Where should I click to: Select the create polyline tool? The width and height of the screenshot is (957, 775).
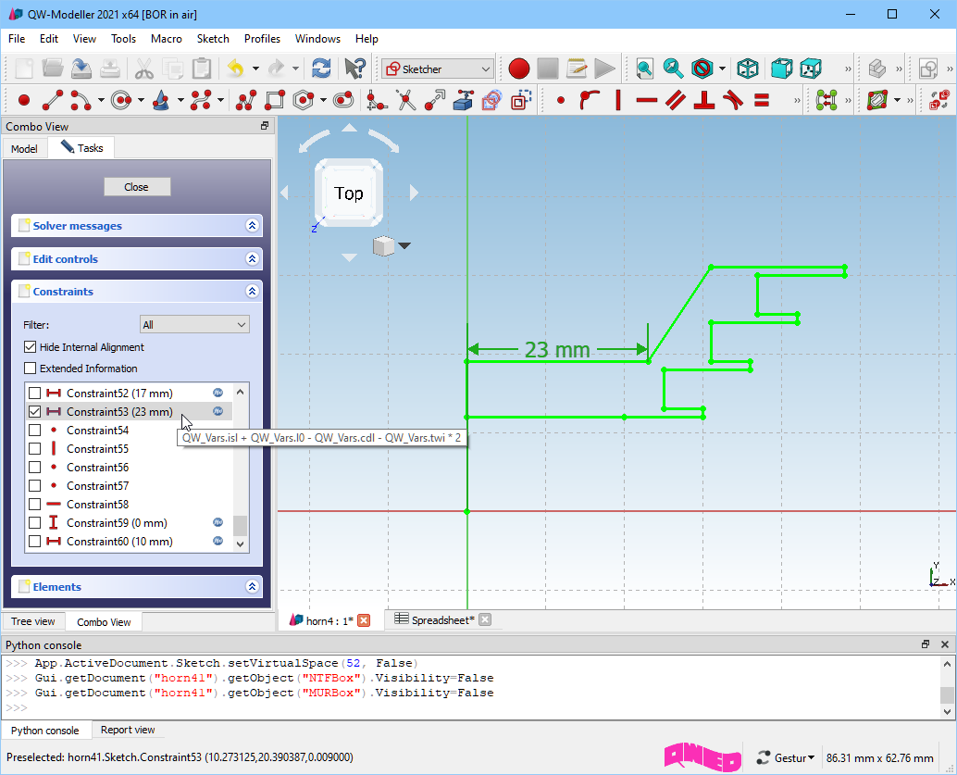pyautogui.click(x=245, y=100)
